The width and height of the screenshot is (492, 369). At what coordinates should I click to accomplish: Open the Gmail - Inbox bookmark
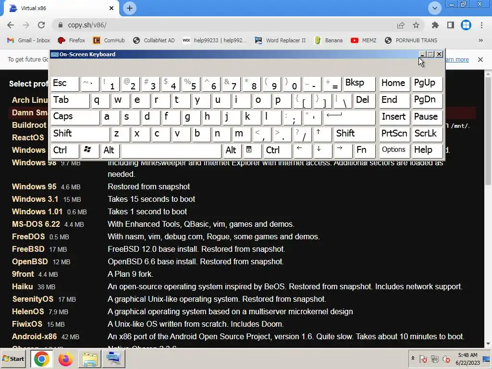28,40
